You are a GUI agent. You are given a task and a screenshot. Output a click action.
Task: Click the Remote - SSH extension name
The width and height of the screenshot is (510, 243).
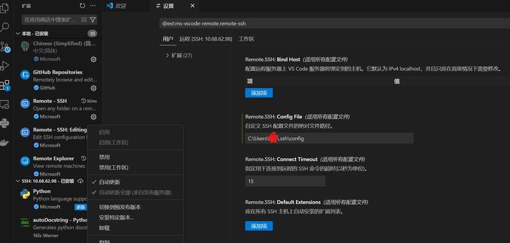click(50, 101)
